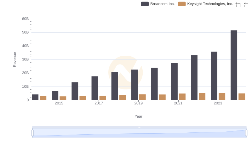Select the Keysight bar for 2023
Screen dimensions: 252x145
pos(222,97)
